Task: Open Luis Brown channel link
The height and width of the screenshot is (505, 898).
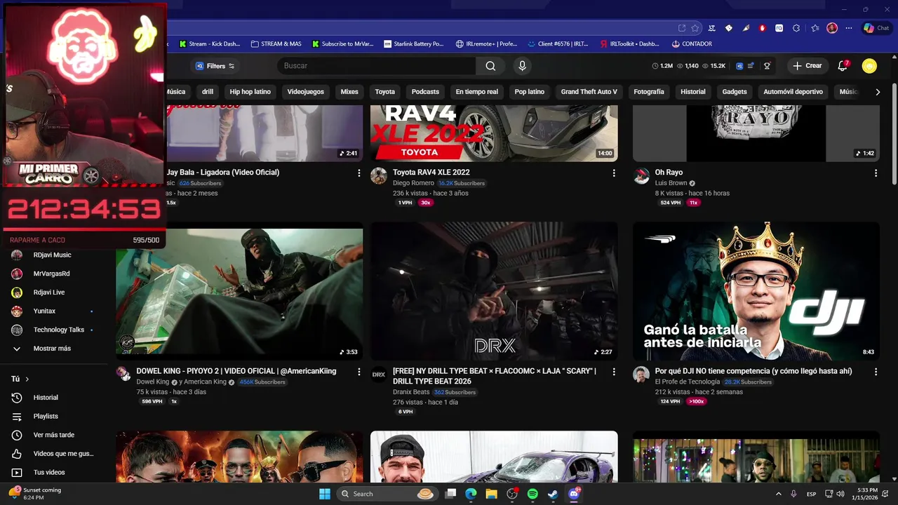Action: 671,183
